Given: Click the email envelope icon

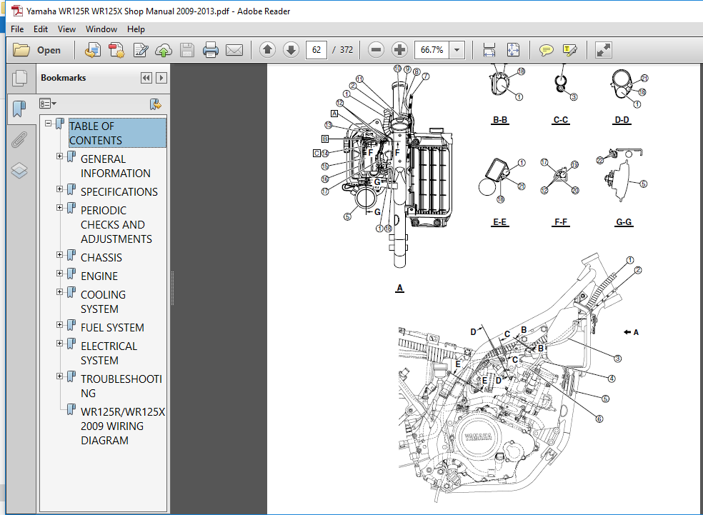Looking at the screenshot, I should point(234,50).
